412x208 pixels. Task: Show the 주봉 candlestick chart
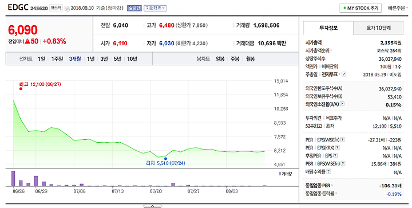click(235, 59)
